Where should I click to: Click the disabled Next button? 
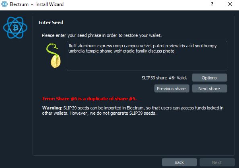pyautogui.click(x=217, y=162)
